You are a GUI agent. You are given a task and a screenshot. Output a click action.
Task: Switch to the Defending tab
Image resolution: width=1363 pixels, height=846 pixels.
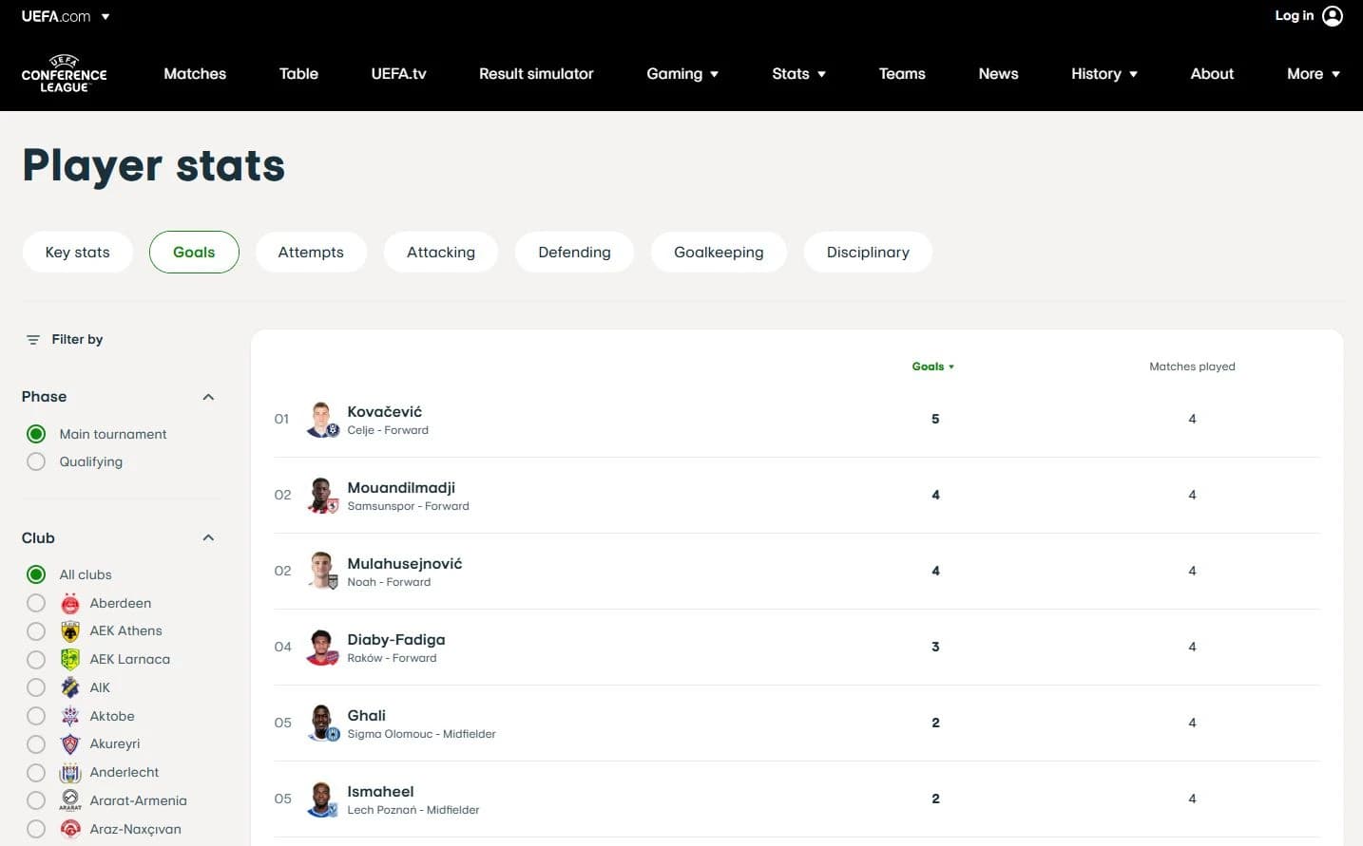click(x=574, y=253)
